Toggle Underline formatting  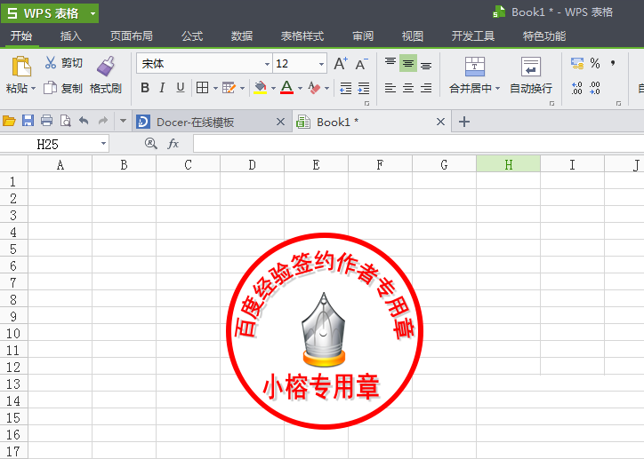pyautogui.click(x=181, y=88)
